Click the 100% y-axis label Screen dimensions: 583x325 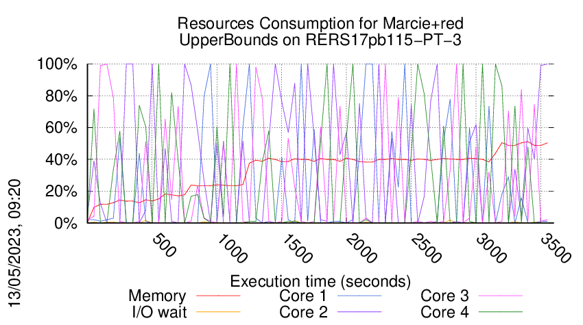(x=57, y=64)
